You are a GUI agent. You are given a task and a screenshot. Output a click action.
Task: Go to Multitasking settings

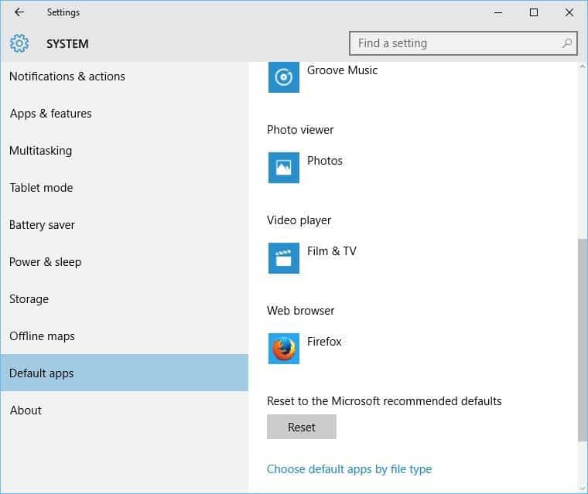pos(124,151)
